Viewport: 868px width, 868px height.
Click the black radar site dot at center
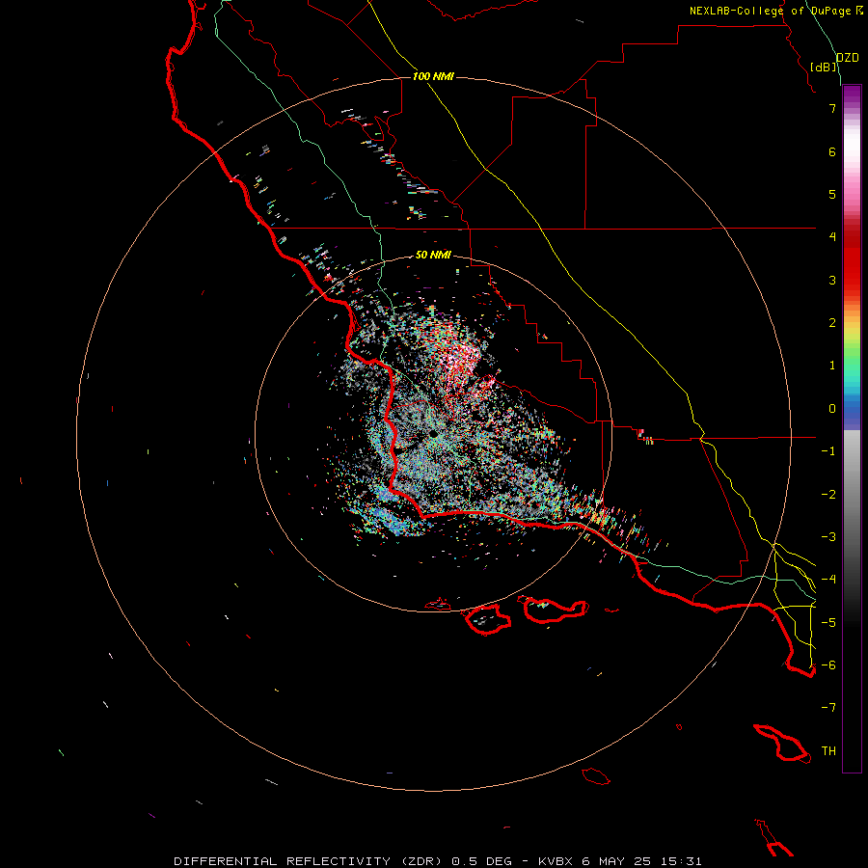434,434
